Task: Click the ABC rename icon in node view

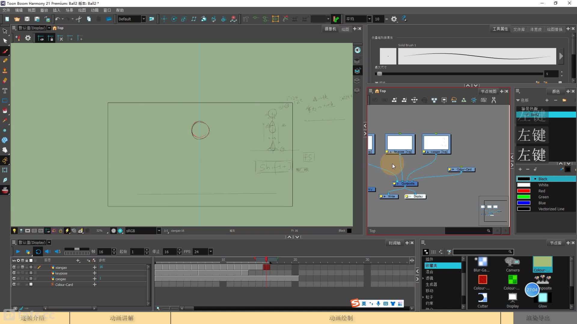Action: 484,100
